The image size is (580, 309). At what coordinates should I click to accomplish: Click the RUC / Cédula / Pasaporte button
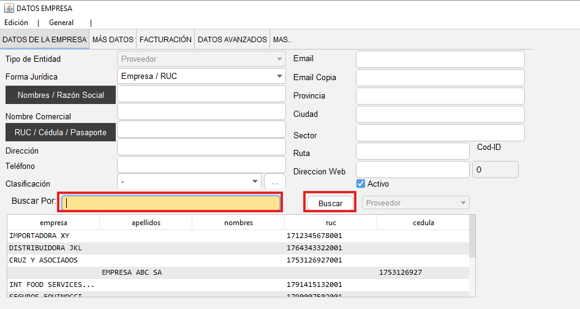61,132
